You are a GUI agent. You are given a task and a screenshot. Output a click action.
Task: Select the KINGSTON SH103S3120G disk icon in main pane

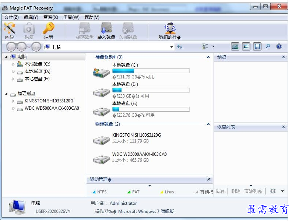click(101, 140)
